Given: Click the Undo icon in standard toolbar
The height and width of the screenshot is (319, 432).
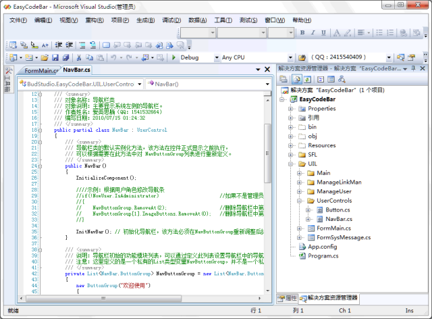Looking at the screenshot, I should tap(113, 58).
